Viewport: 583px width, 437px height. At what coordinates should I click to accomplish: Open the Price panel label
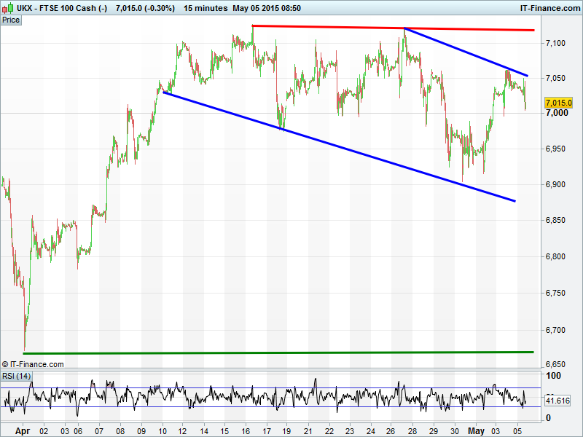tap(11, 20)
